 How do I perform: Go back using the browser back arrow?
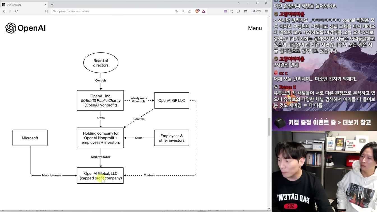tap(4, 11)
